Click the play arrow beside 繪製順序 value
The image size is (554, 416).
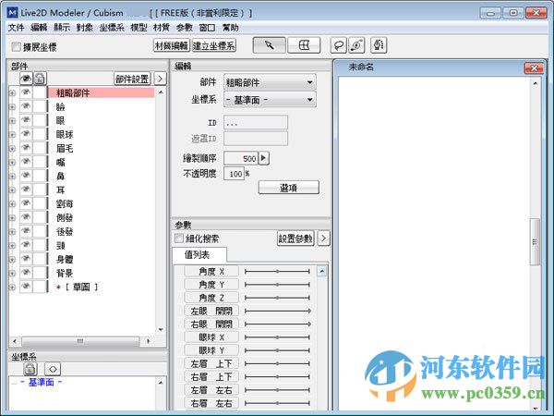click(264, 158)
